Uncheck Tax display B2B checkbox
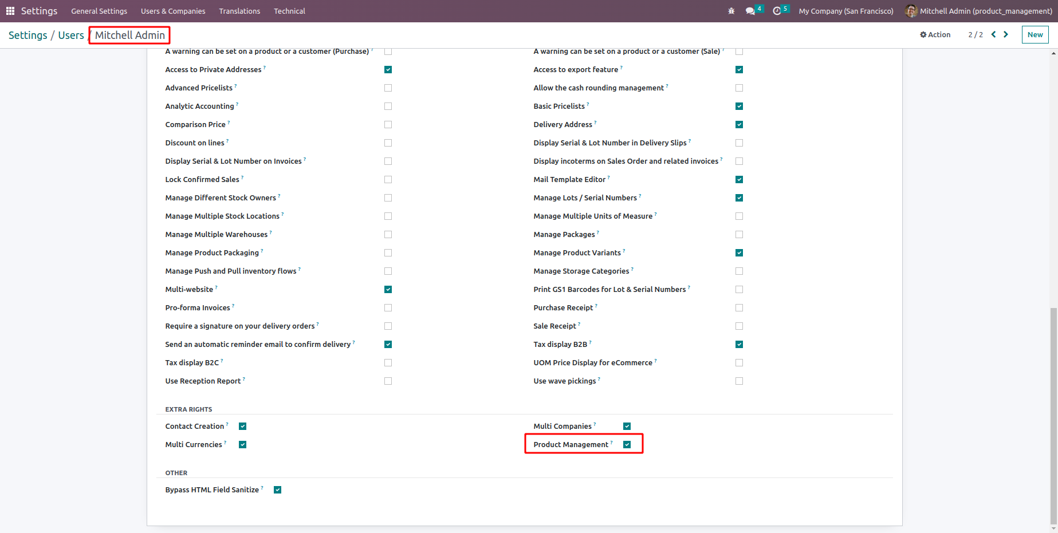 click(x=740, y=344)
